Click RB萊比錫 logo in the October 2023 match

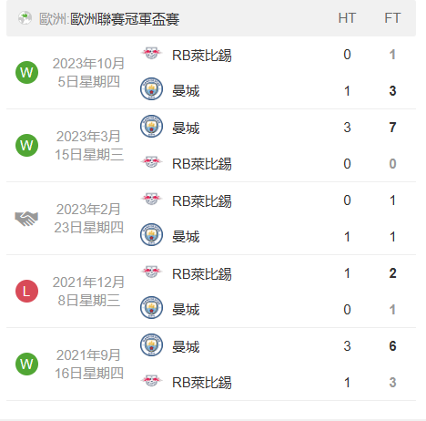[x=151, y=54]
